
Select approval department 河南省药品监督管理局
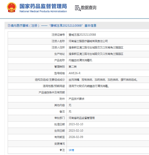coord(82,118)
